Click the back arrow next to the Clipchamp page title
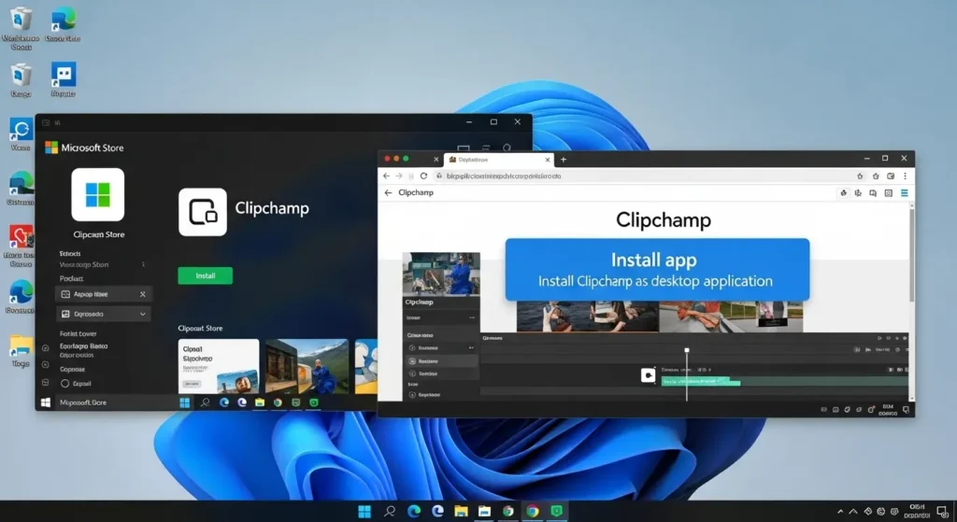The image size is (957, 522). pyautogui.click(x=388, y=192)
